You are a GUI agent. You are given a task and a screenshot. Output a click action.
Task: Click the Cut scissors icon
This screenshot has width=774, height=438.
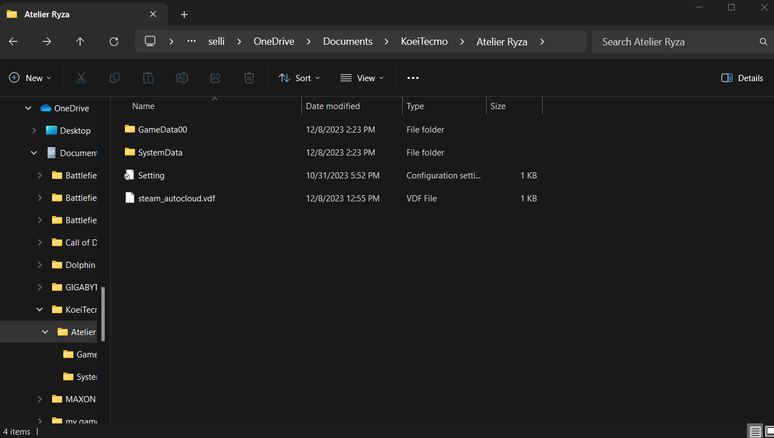tap(81, 78)
